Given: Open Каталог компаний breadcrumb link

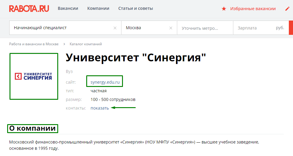Looking at the screenshot, I should coord(86,44).
